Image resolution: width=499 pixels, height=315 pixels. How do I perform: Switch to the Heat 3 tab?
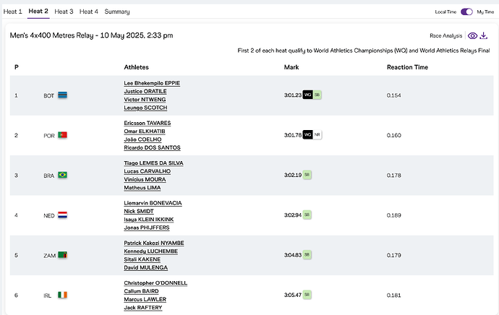point(64,12)
